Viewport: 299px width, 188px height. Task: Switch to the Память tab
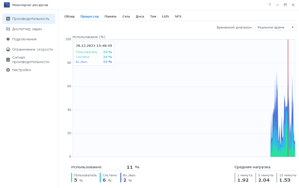(110, 16)
